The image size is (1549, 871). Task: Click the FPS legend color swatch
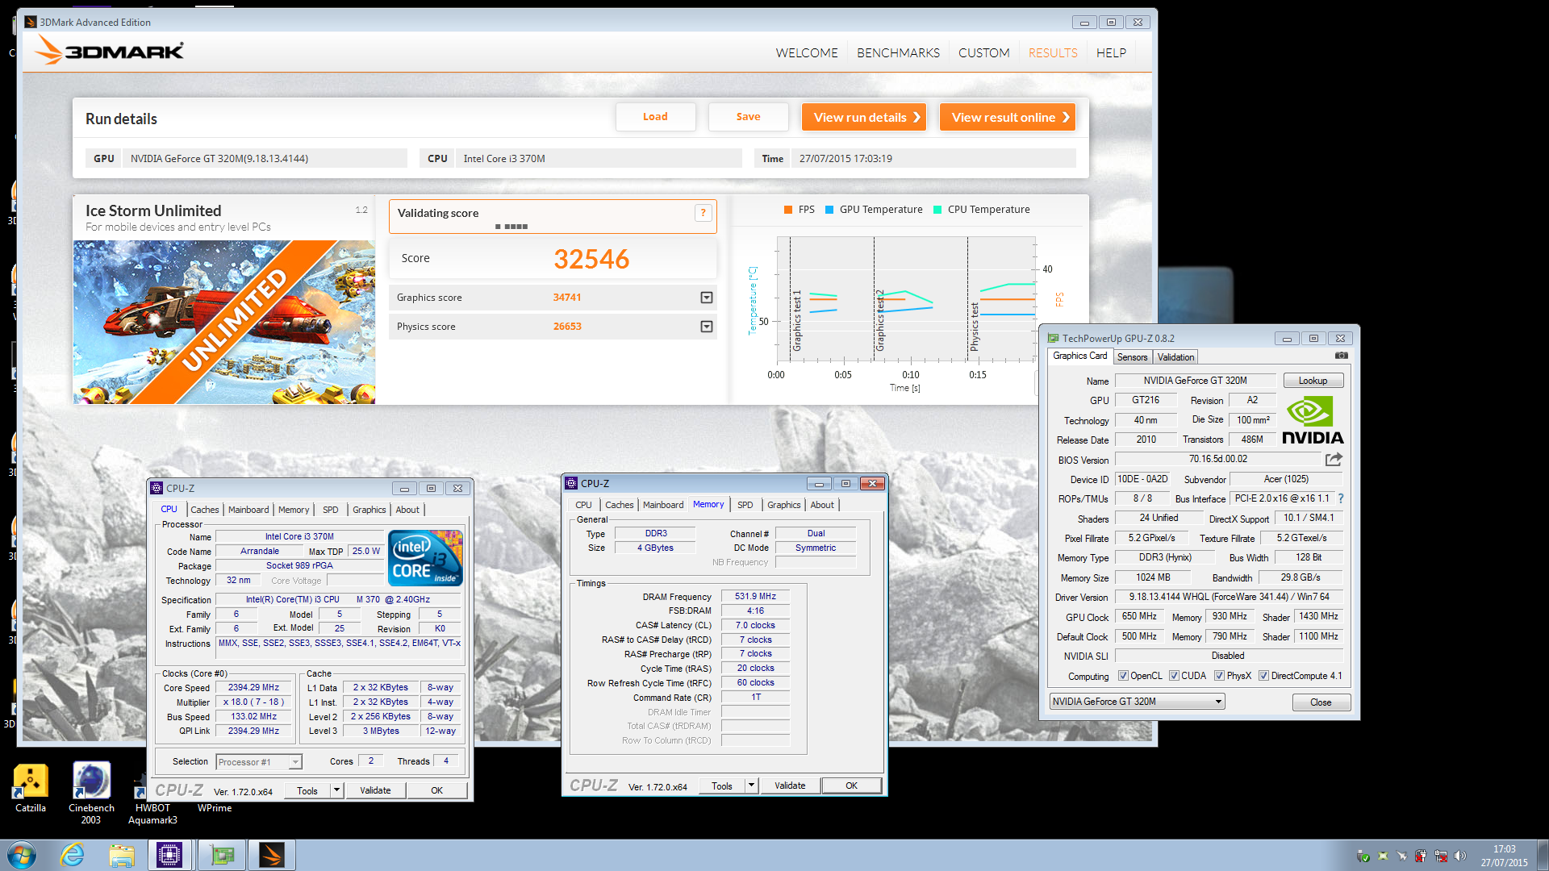[x=787, y=210]
